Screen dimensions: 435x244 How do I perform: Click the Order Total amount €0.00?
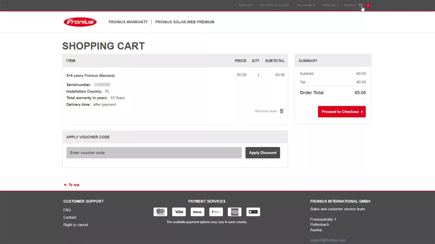(x=360, y=93)
